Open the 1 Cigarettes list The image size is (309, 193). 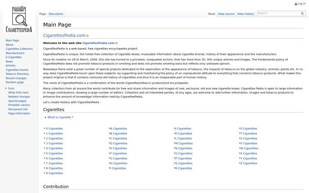click(55, 133)
